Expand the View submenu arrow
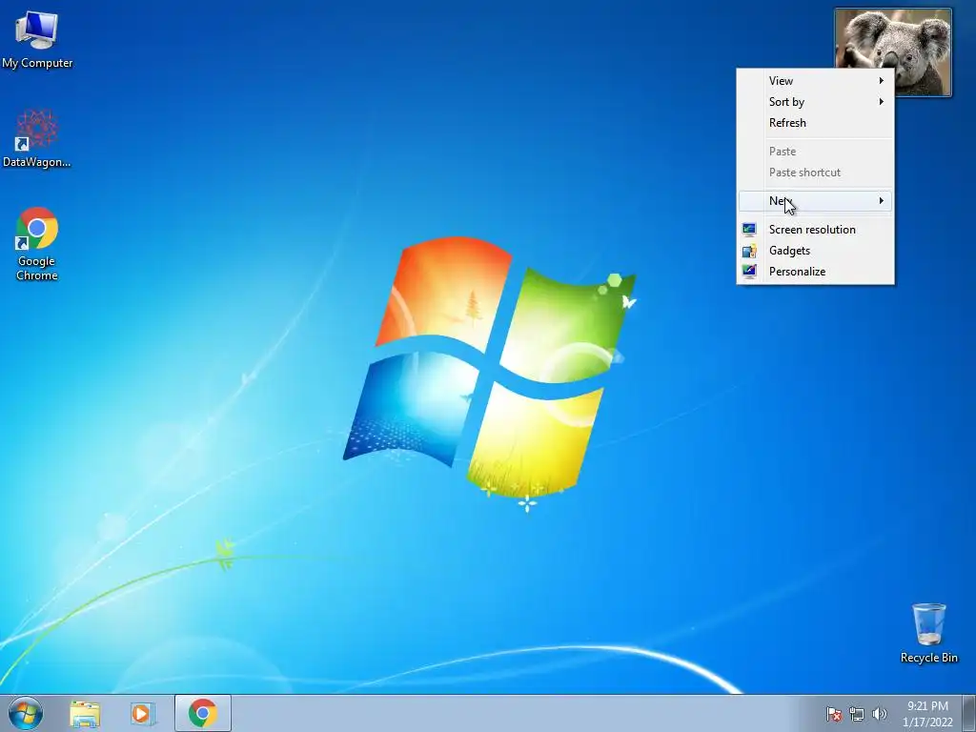976x732 pixels. tap(882, 80)
